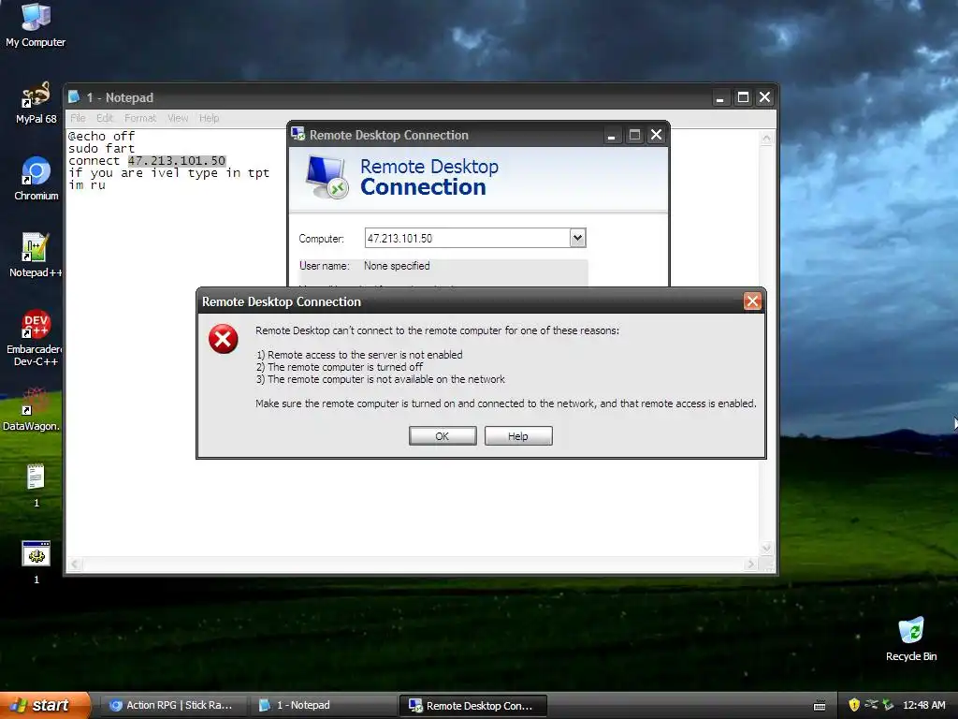The height and width of the screenshot is (719, 958).
Task: Select the batch file with gear icon
Action: pyautogui.click(x=36, y=563)
